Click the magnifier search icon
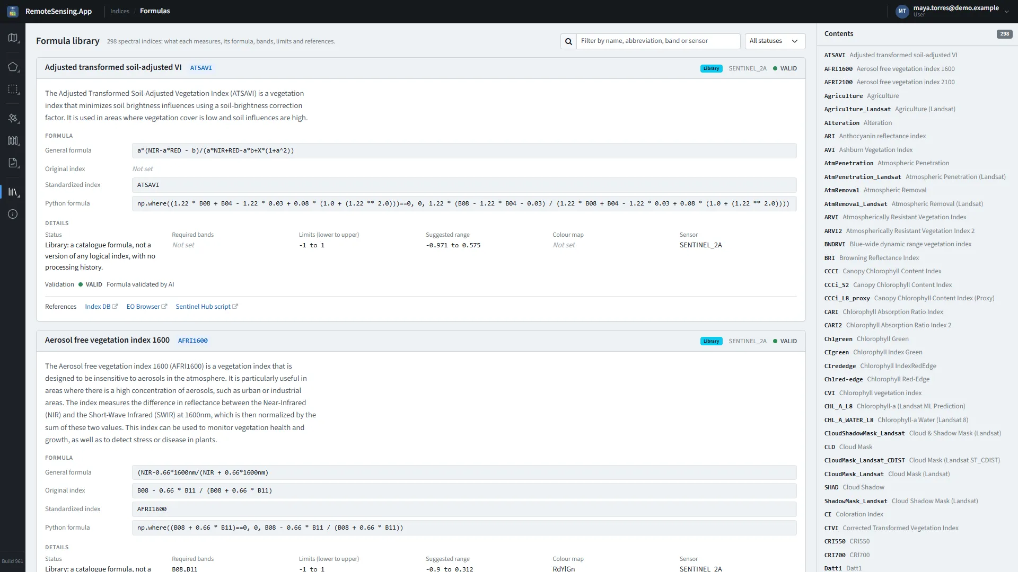This screenshot has height=572, width=1018. pos(568,41)
